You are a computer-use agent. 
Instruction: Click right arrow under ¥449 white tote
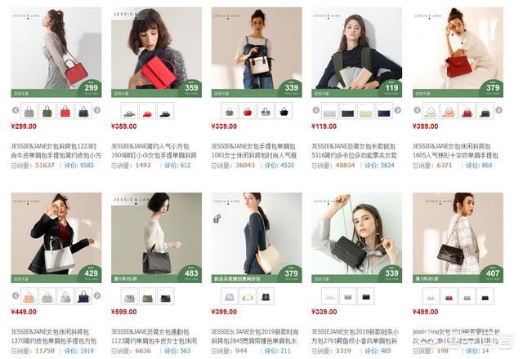point(97,295)
